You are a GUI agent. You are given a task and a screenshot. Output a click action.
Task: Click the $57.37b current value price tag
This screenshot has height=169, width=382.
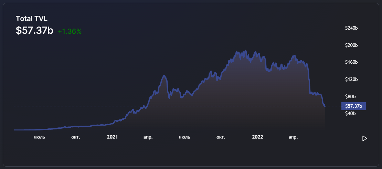pos(353,106)
